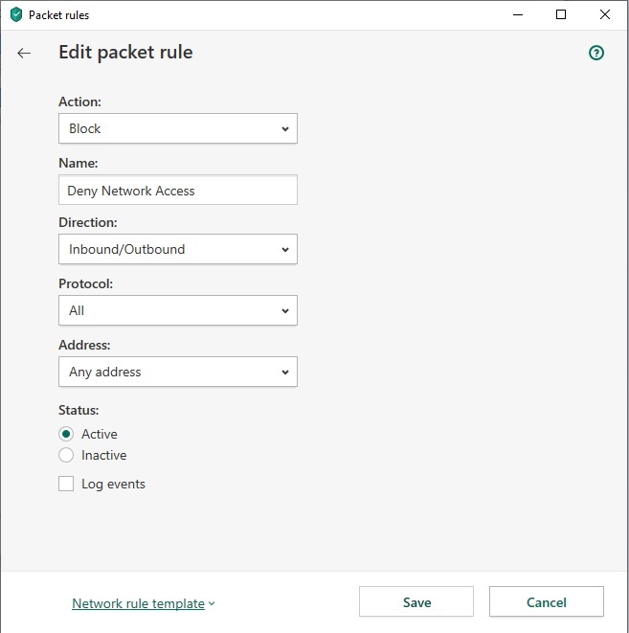629x633 pixels.
Task: Click the Save button
Action: pos(416,602)
